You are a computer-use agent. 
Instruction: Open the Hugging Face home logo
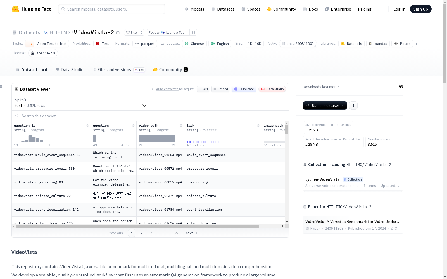coord(32,9)
